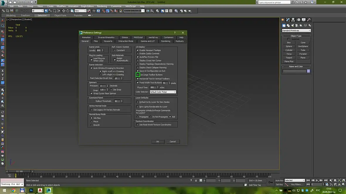Click OK in Preference Settings
Image resolution: width=346 pixels, height=194 pixels.
(x=157, y=142)
